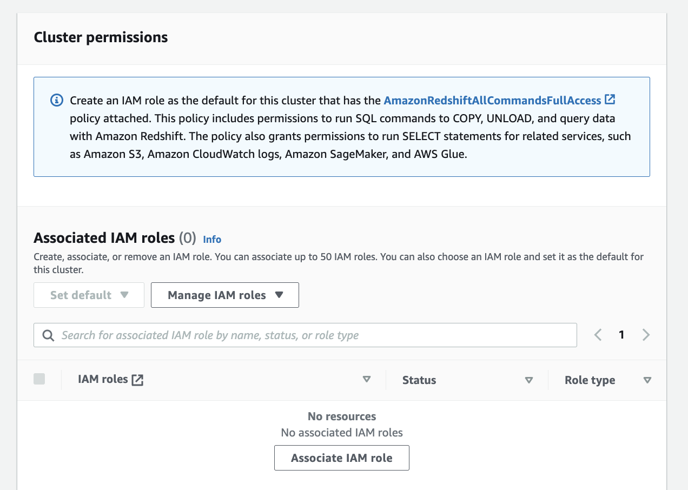Open Info link beside Associated IAM roles

(x=212, y=239)
